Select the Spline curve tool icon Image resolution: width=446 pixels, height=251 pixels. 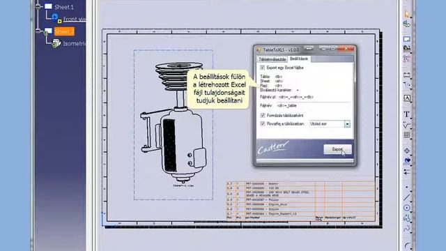point(407,229)
